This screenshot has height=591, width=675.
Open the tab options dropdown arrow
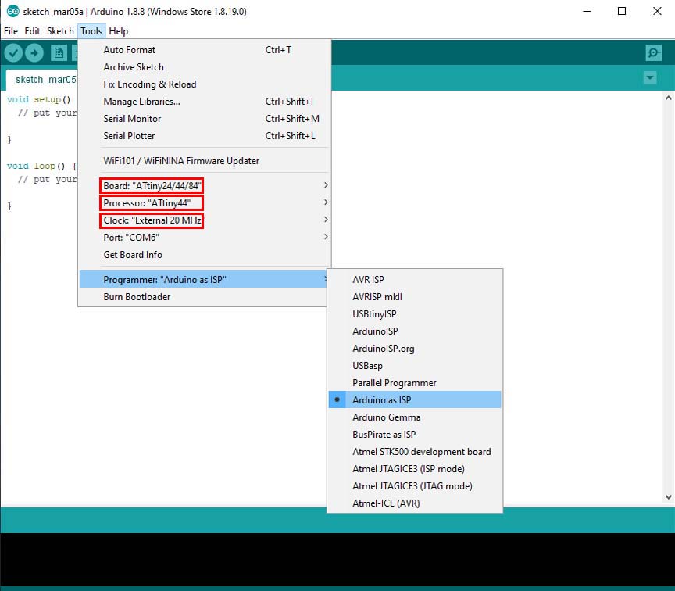(649, 78)
